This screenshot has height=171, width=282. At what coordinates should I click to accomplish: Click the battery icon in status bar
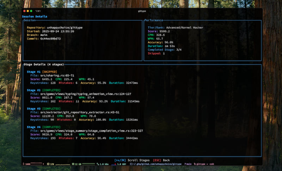(23, 164)
